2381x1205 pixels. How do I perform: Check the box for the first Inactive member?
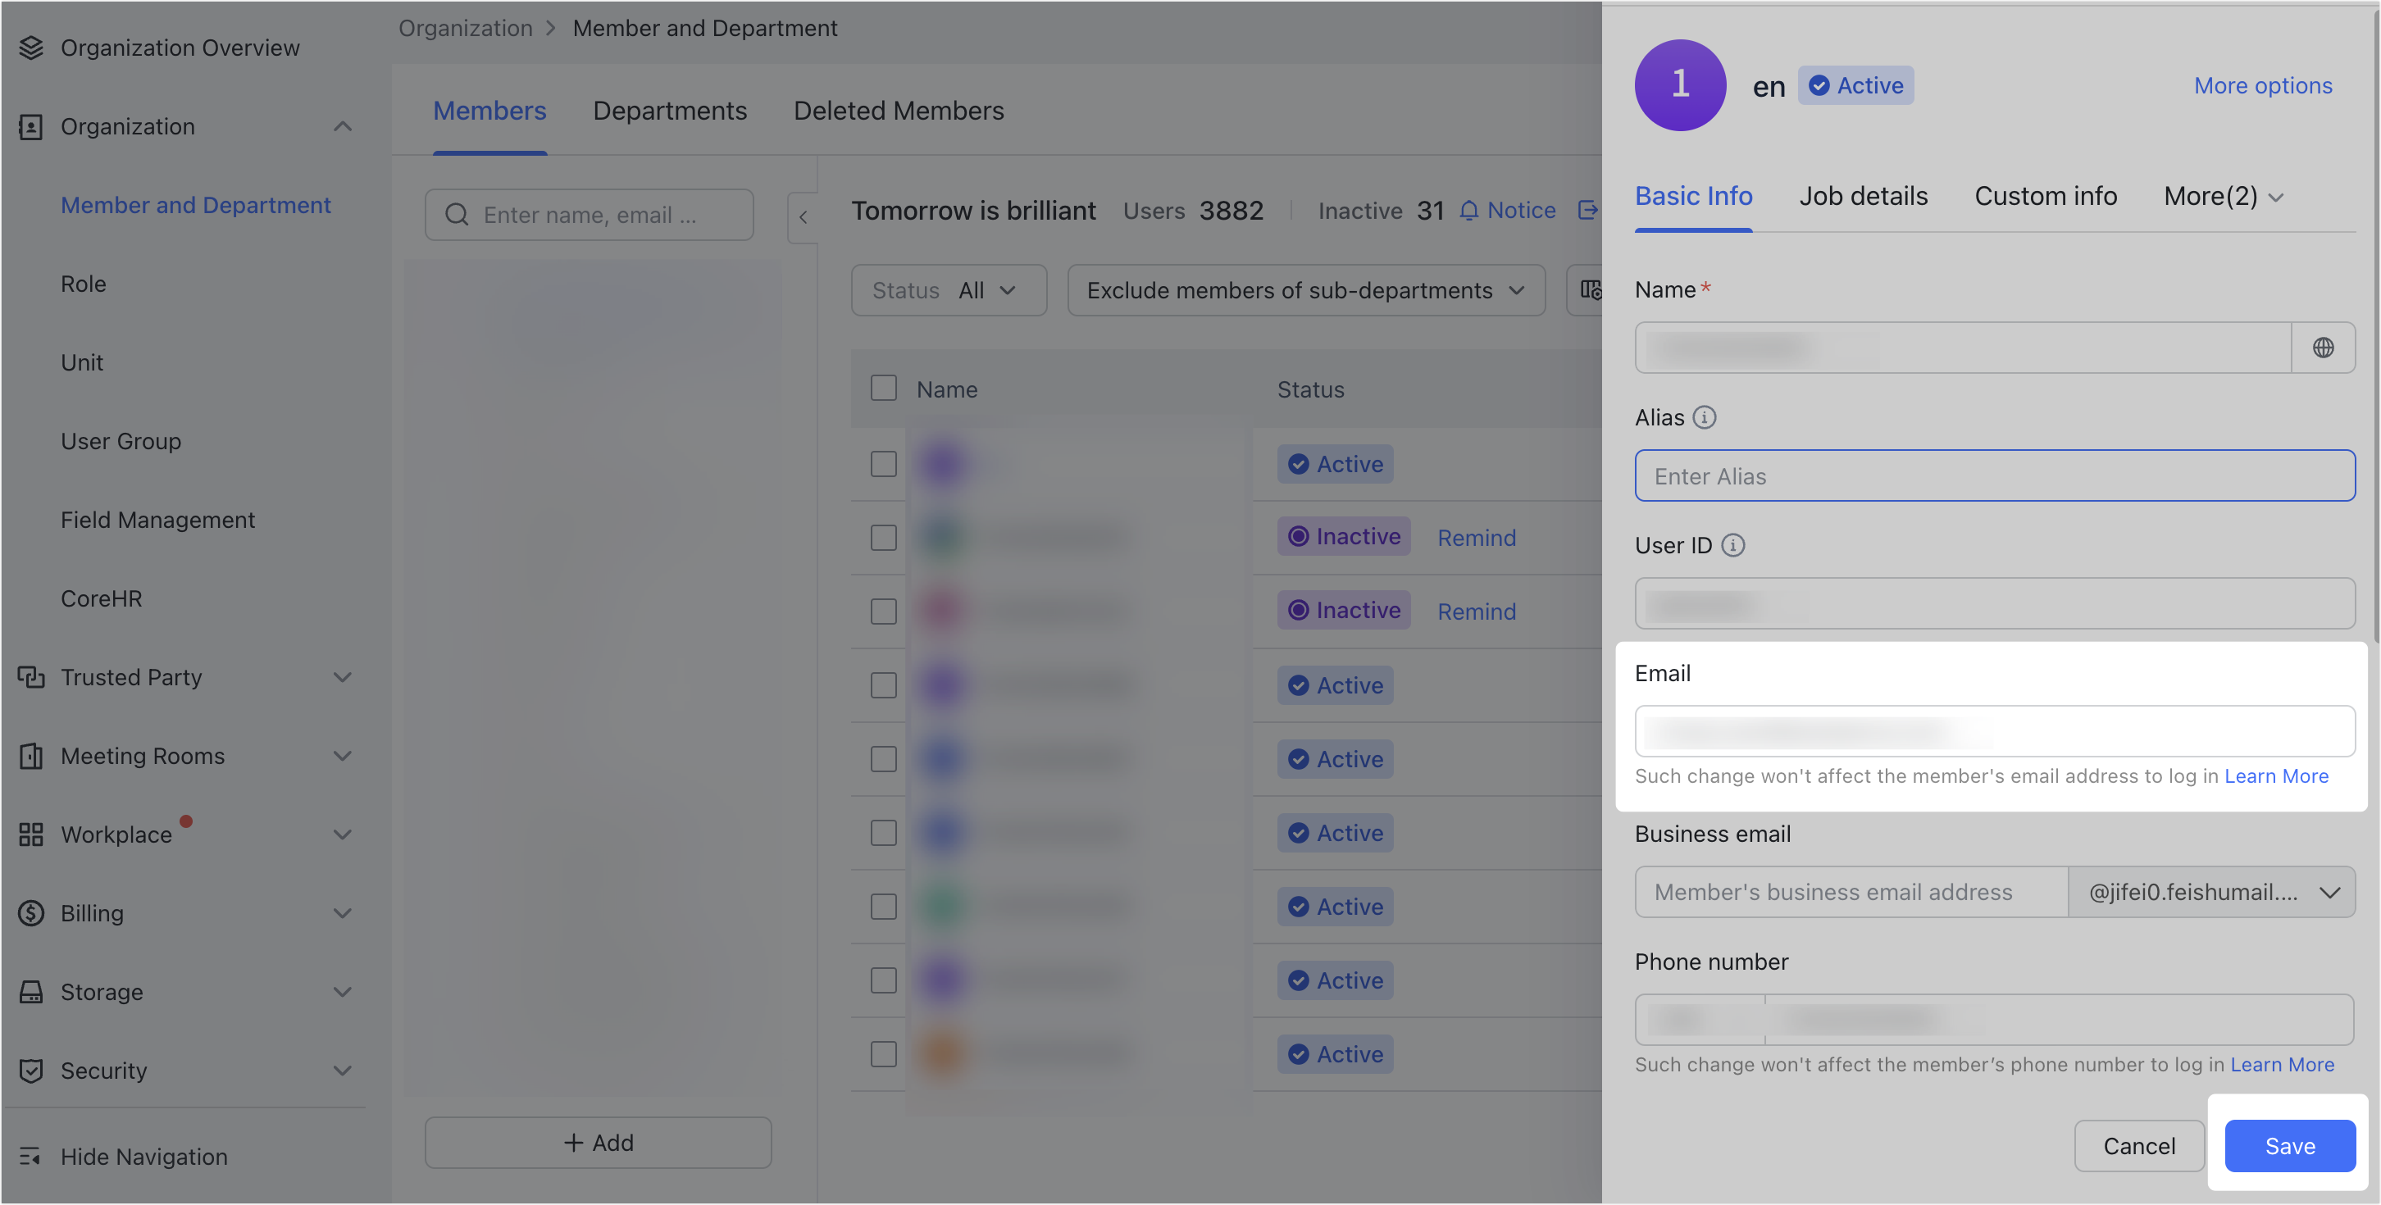(x=883, y=537)
